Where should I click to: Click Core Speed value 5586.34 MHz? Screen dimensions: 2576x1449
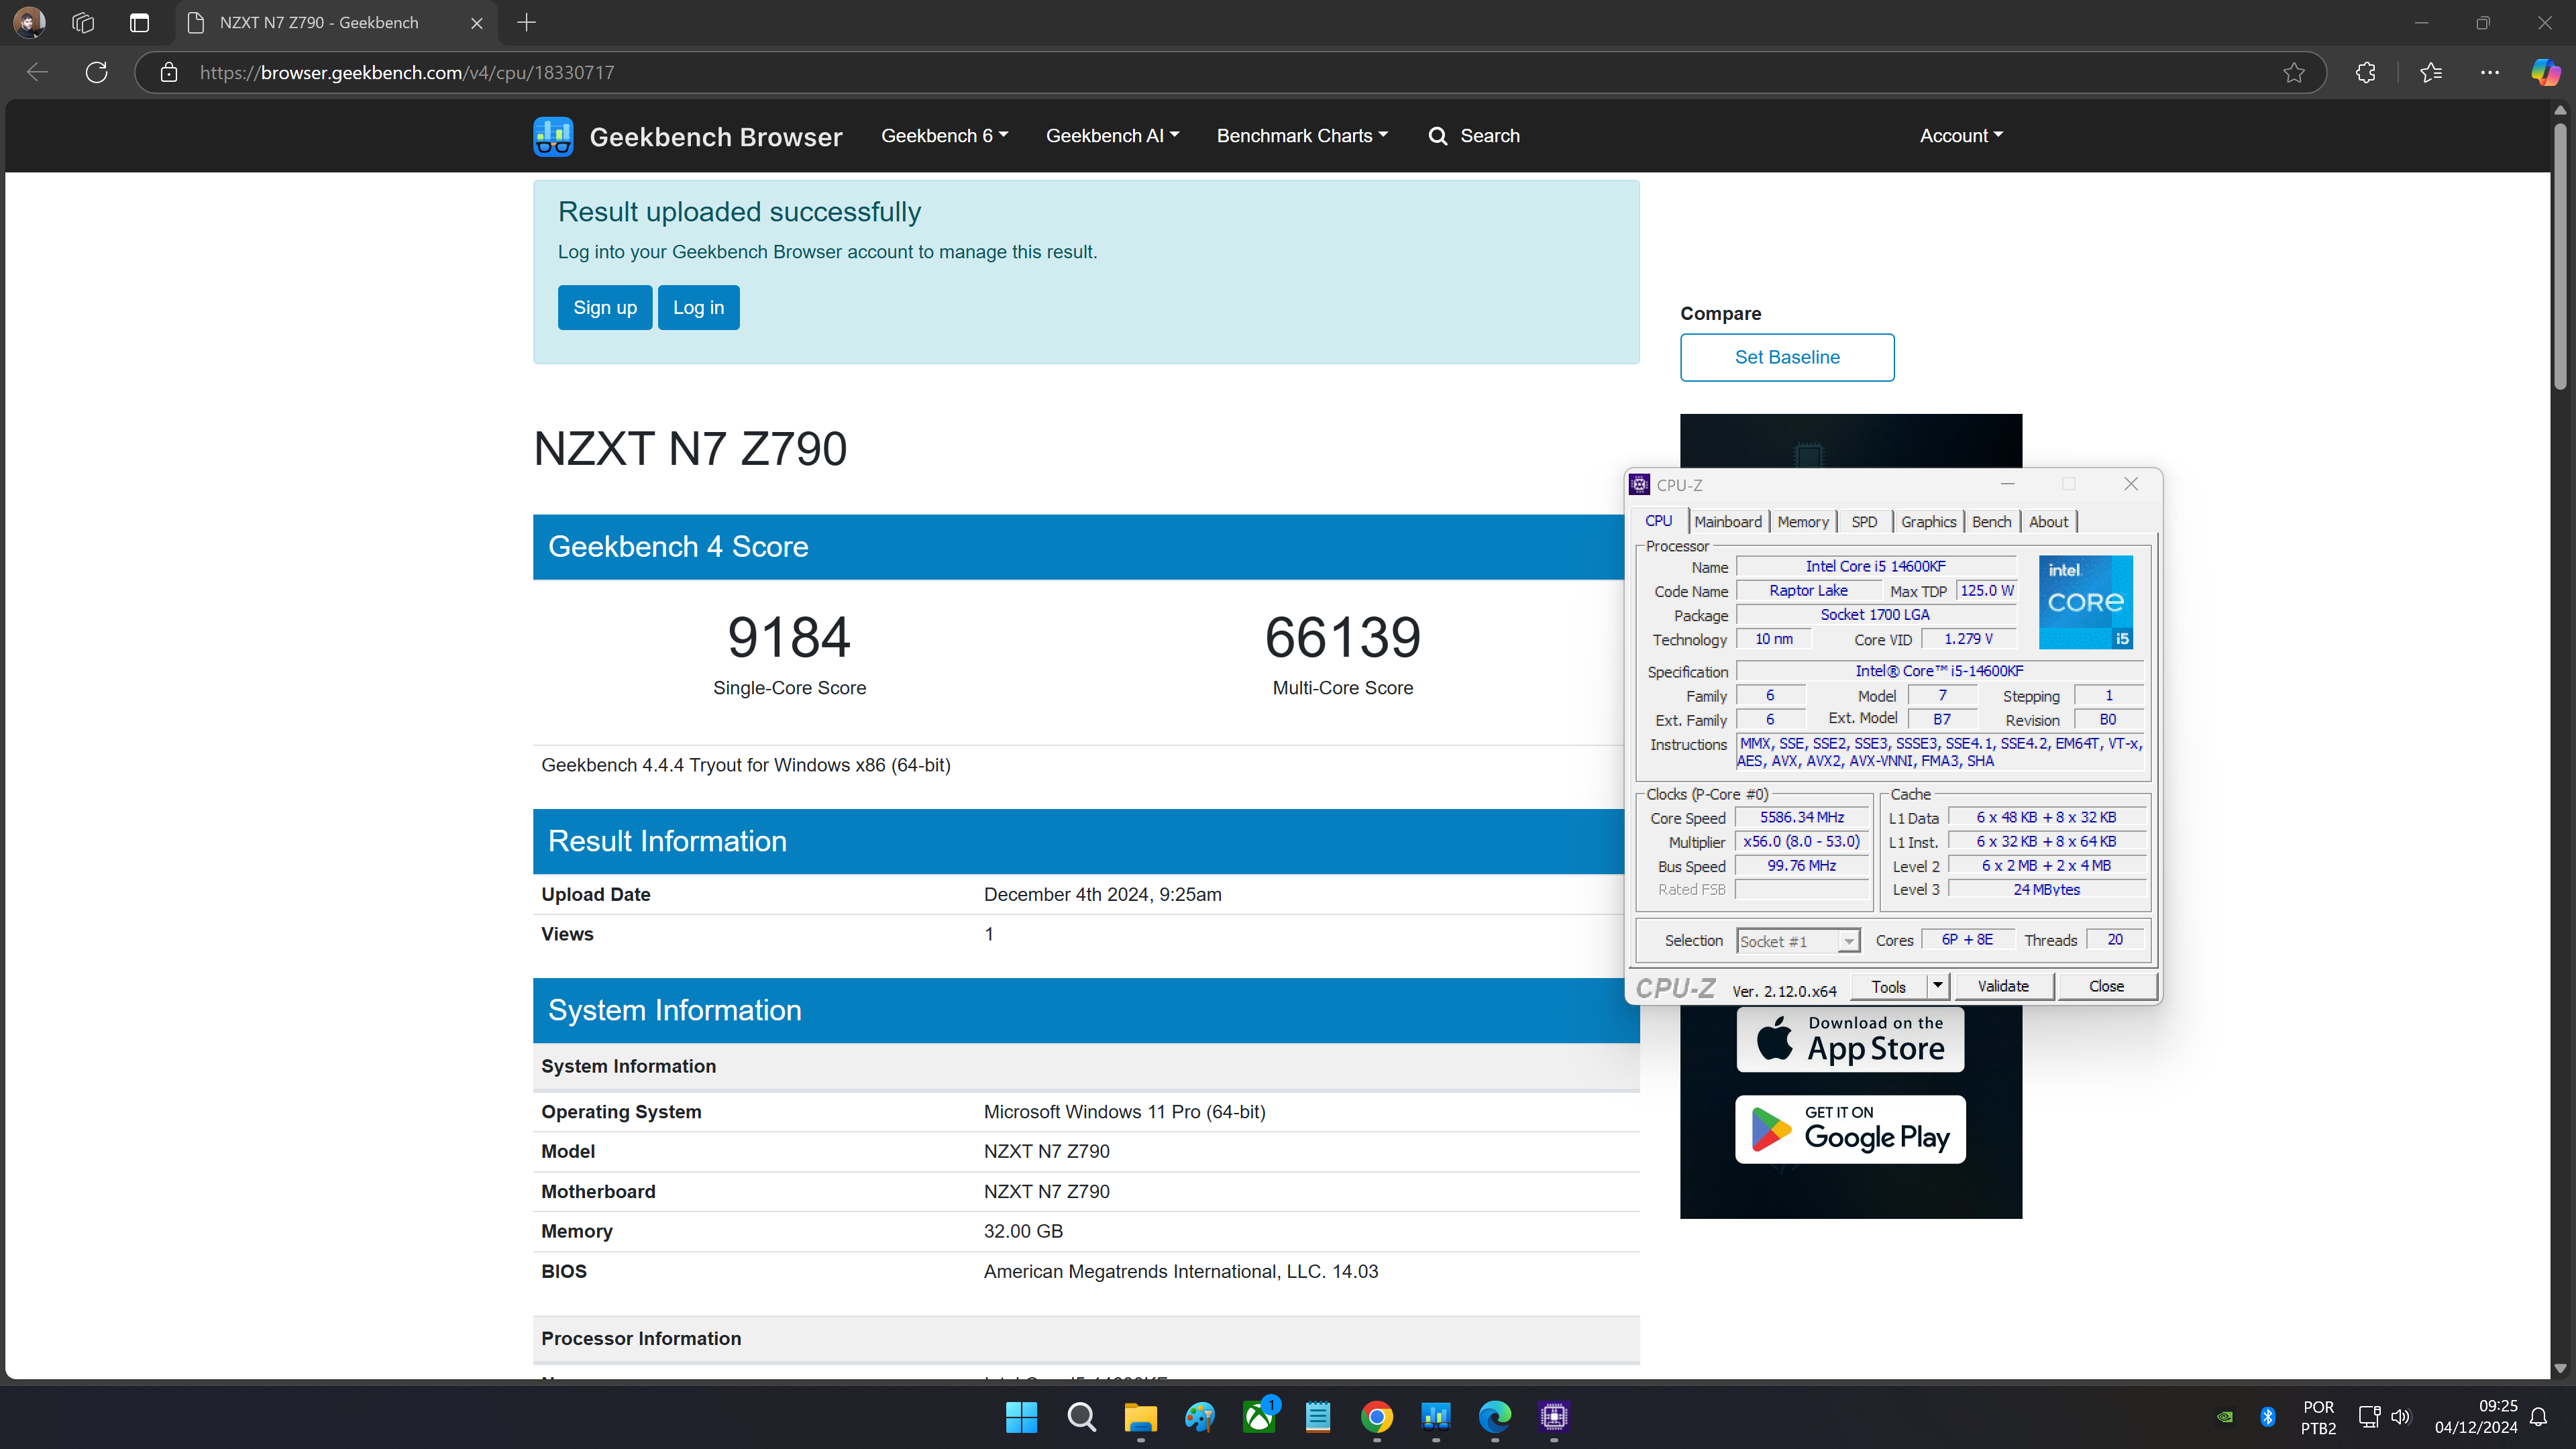click(x=1802, y=817)
